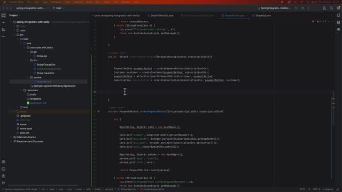The height and width of the screenshot is (192, 342).
Task: Open the Window menu
Action: pyautogui.click(x=126, y=2)
